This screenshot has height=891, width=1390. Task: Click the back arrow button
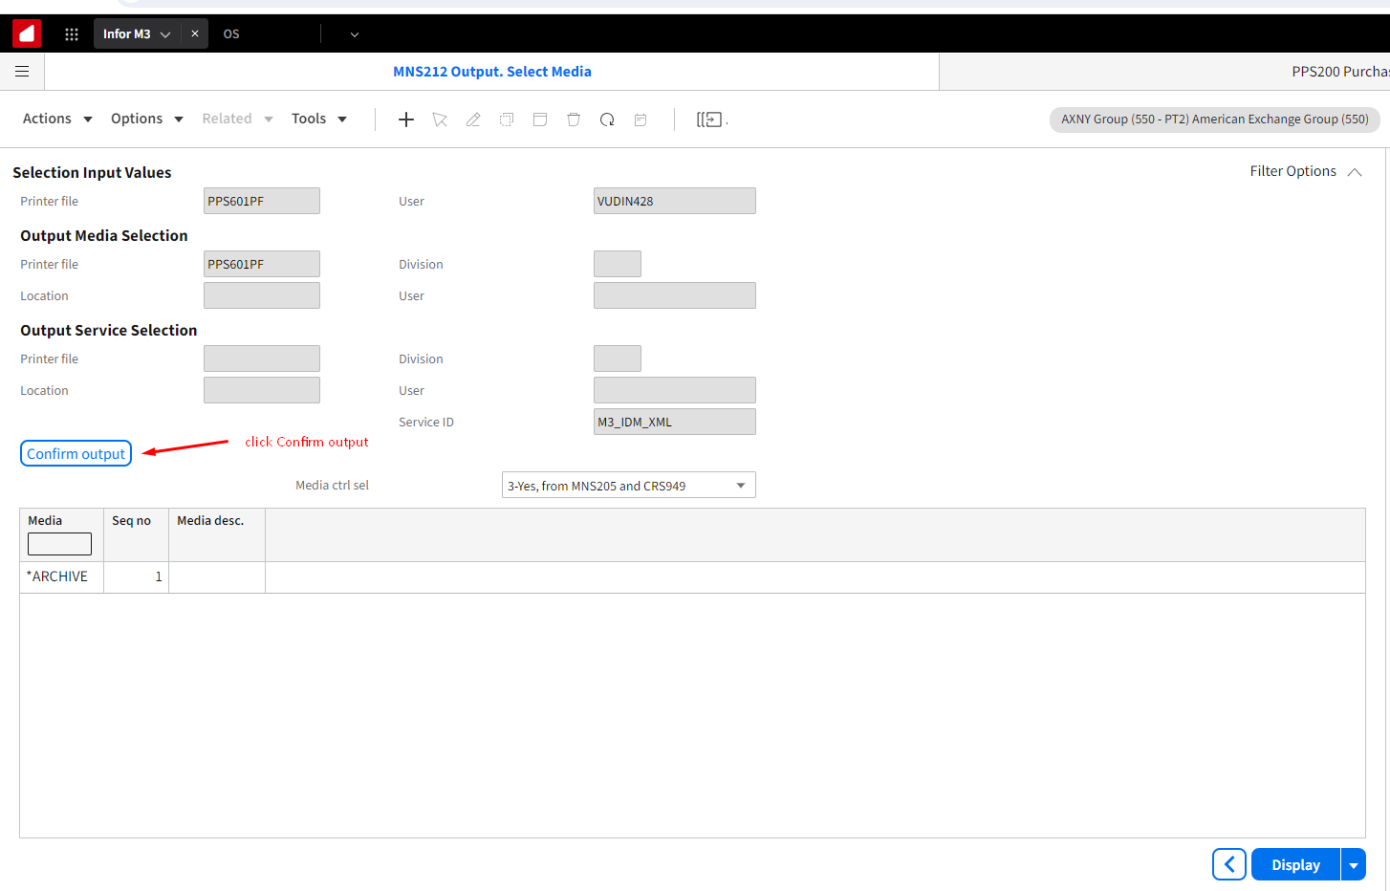(x=1229, y=864)
